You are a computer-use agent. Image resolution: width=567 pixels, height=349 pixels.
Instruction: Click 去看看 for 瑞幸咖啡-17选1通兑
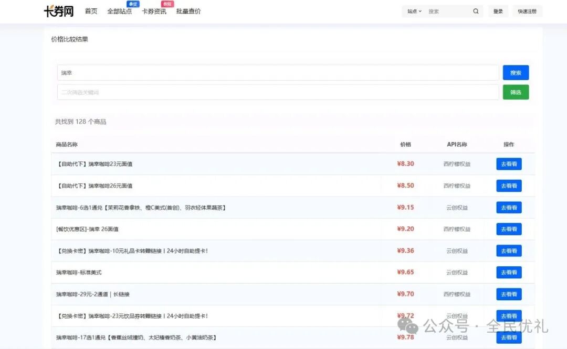(509, 337)
